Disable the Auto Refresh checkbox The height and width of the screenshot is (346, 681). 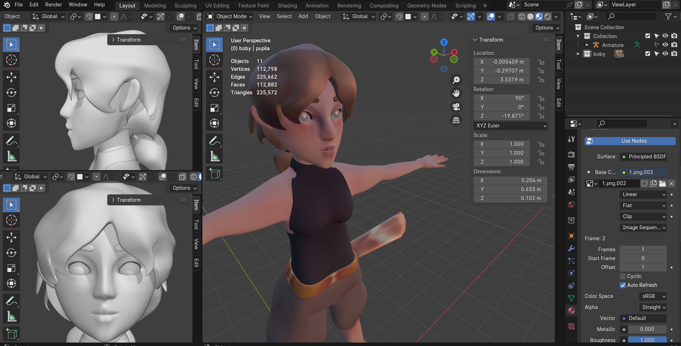(623, 285)
